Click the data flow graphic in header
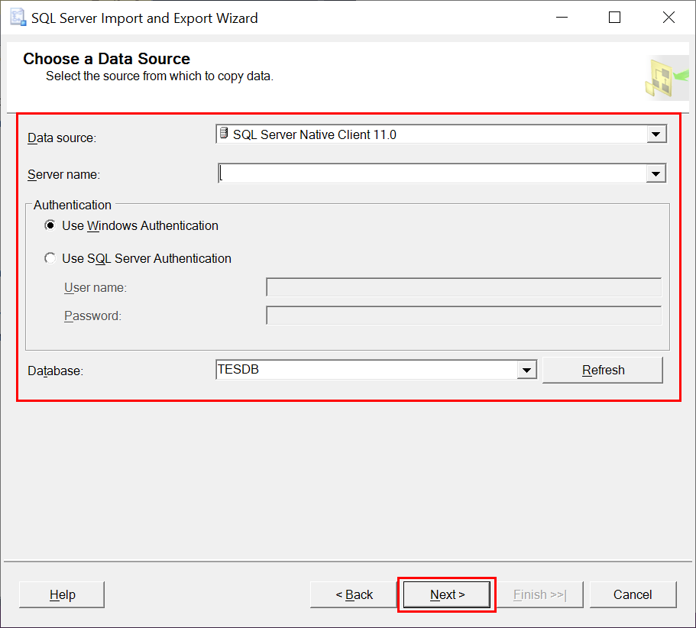Image resolution: width=696 pixels, height=628 pixels. 667,78
